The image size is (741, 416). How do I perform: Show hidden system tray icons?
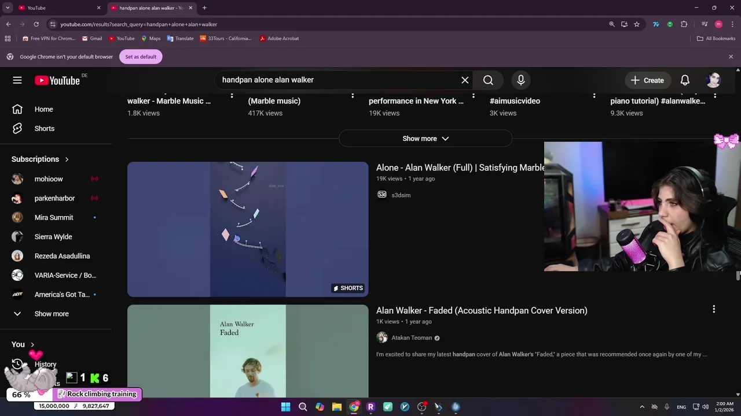pyautogui.click(x=641, y=407)
